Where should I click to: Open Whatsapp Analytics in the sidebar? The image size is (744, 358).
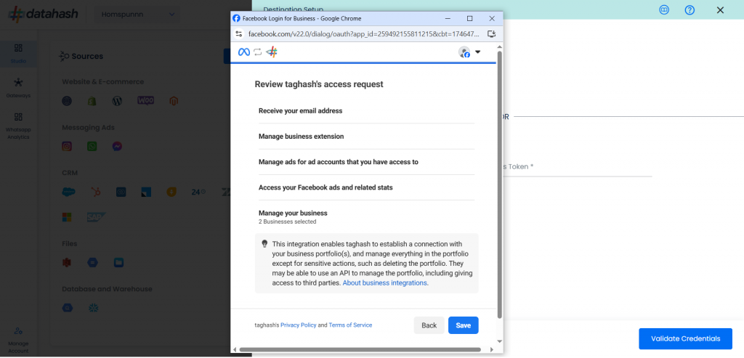[x=18, y=126]
